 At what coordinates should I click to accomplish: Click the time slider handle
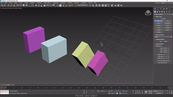click(x=8, y=85)
